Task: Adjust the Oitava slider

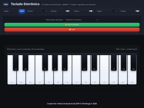Action: [91, 11]
